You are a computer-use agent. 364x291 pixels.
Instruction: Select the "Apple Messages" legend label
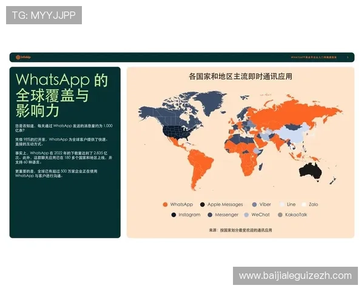click(225, 204)
